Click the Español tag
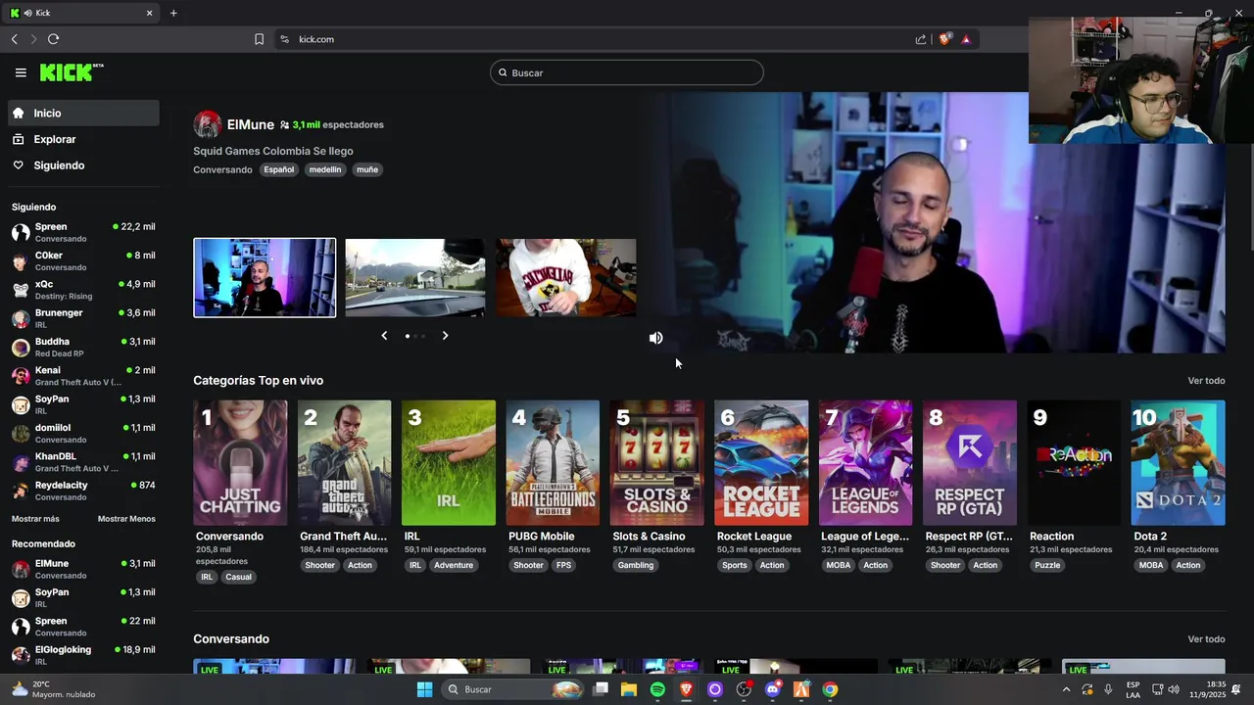The image size is (1254, 705). 278,169
